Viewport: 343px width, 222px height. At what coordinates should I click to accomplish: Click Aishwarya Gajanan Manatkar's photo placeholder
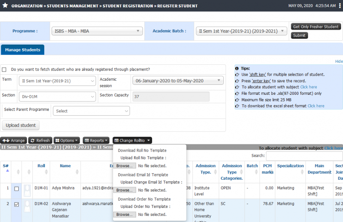[x=27, y=206]
